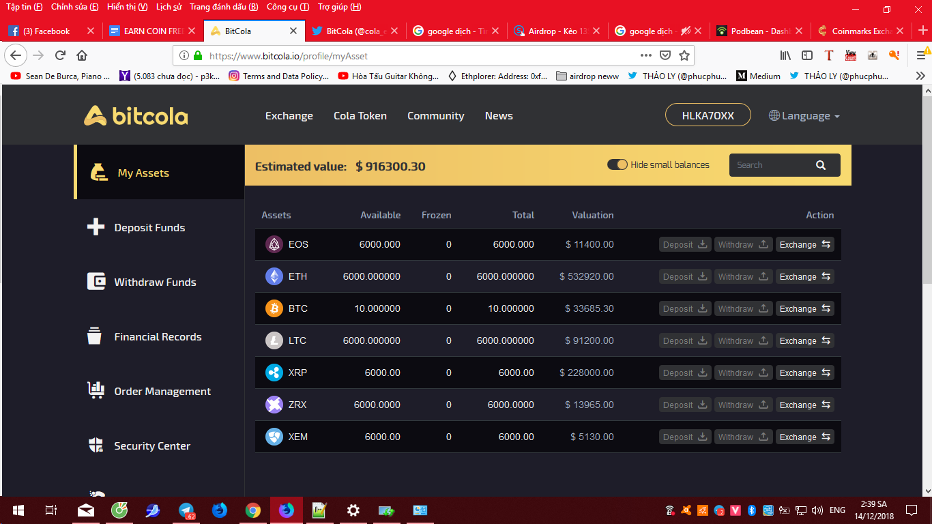Click the LTC coin icon

click(x=274, y=340)
